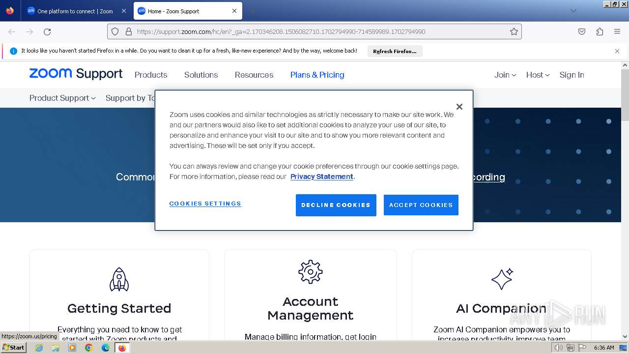629x354 pixels.
Task: Open Cookies Settings link
Action: click(x=205, y=204)
